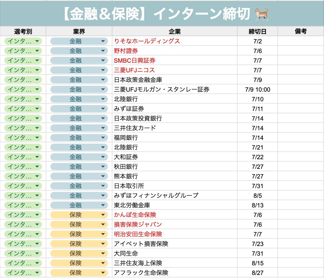This screenshot has width=324, height=278.
Task: Click the 野村證券 company name
Action: [x=126, y=51]
